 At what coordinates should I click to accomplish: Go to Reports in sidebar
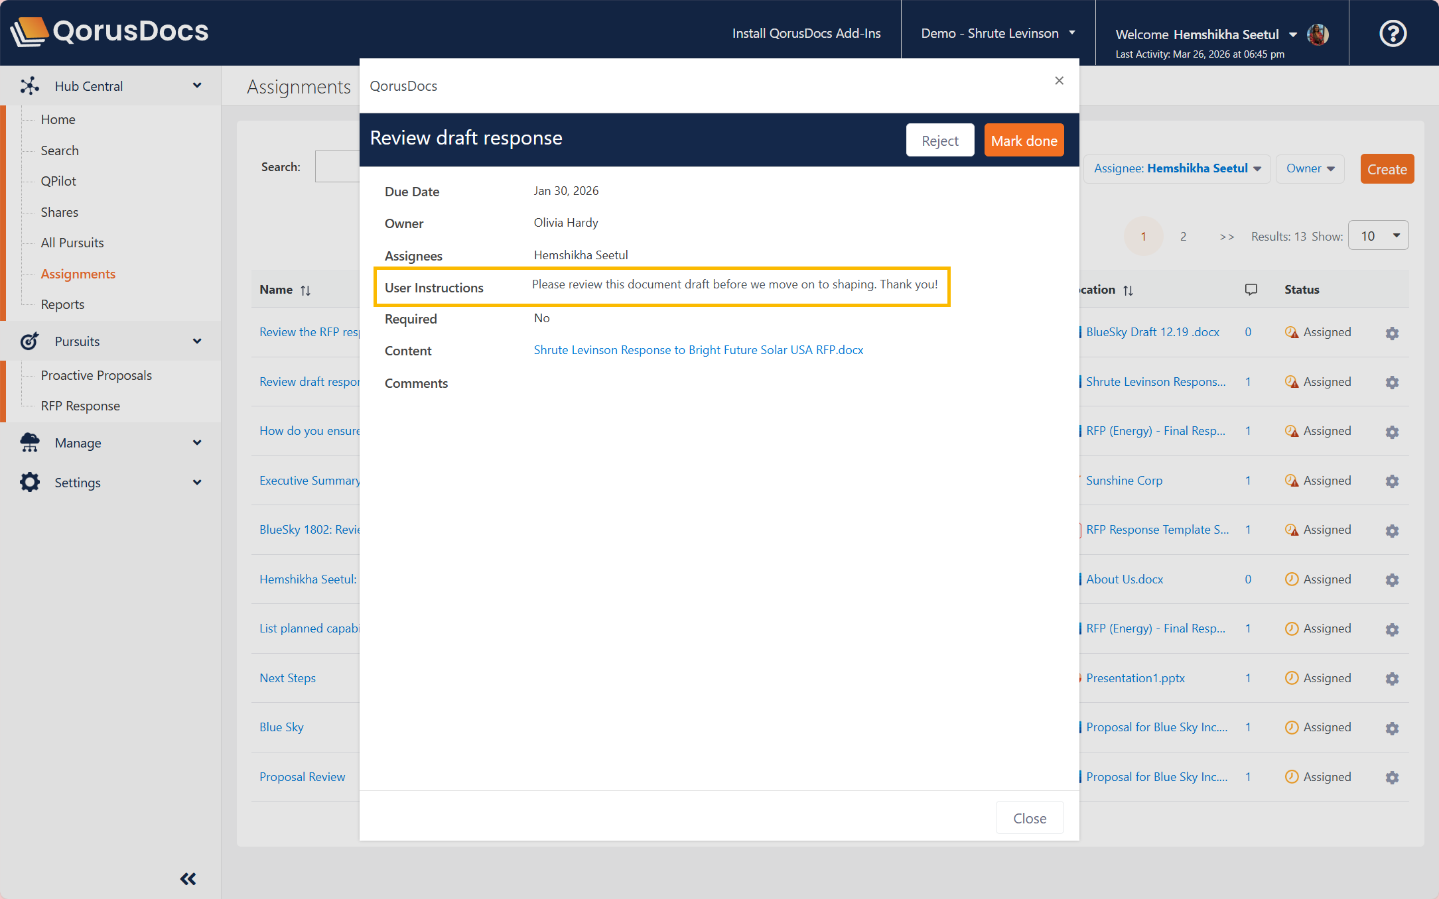point(62,304)
